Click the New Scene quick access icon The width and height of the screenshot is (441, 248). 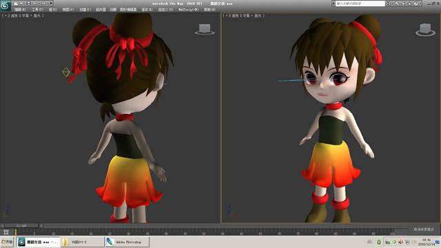(x=16, y=3)
